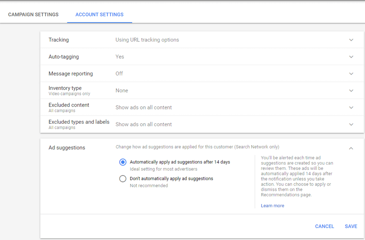This screenshot has width=365, height=240.
Task: Expand the Tracking row chevron
Action: pos(351,40)
